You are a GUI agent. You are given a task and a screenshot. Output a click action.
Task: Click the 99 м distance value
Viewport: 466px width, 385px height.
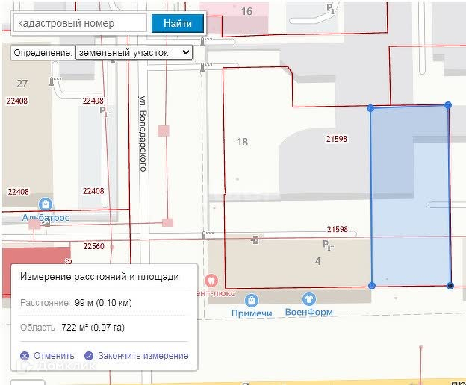[x=103, y=303]
